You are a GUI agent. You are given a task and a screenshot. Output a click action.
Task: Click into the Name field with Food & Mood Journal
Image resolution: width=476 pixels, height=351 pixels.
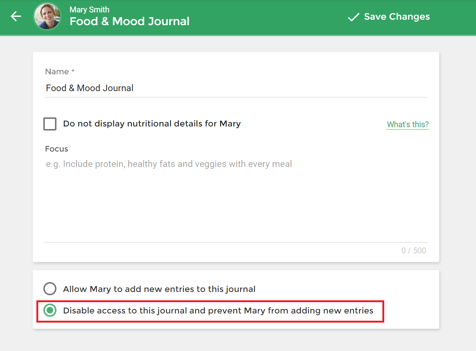coord(236,88)
